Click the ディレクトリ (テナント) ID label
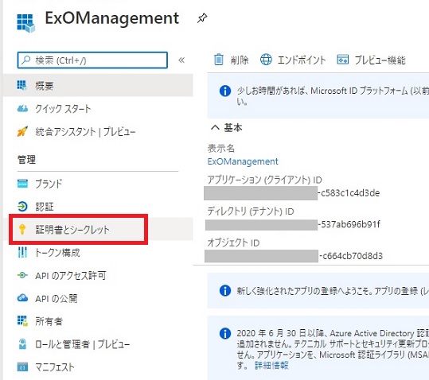The width and height of the screenshot is (429, 380). coord(251,211)
